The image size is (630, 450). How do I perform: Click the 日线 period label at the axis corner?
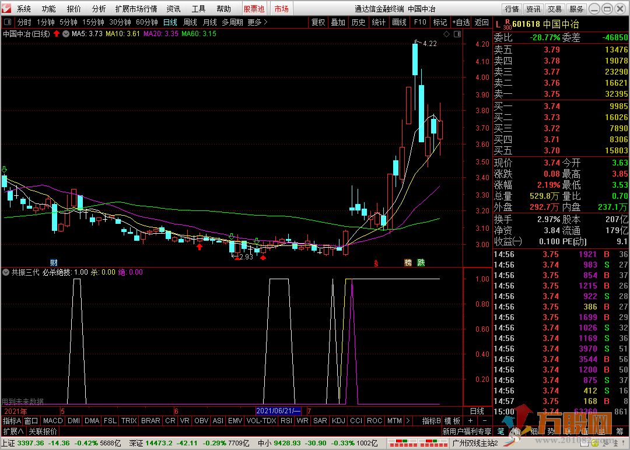coord(477,411)
